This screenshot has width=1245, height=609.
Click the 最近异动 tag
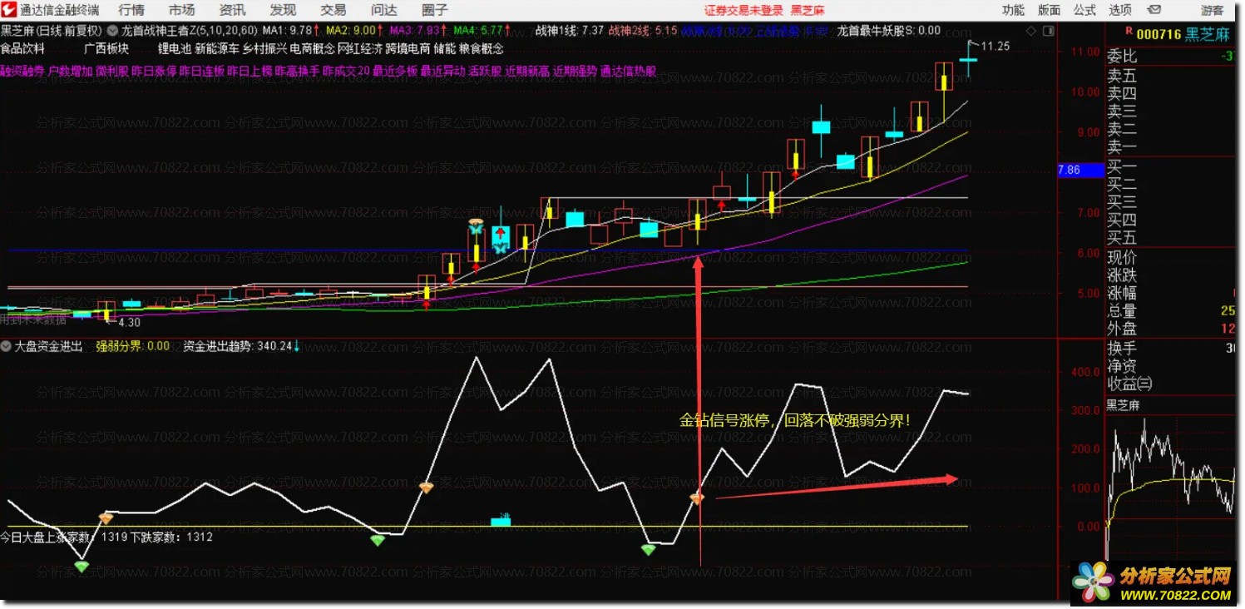[442, 72]
